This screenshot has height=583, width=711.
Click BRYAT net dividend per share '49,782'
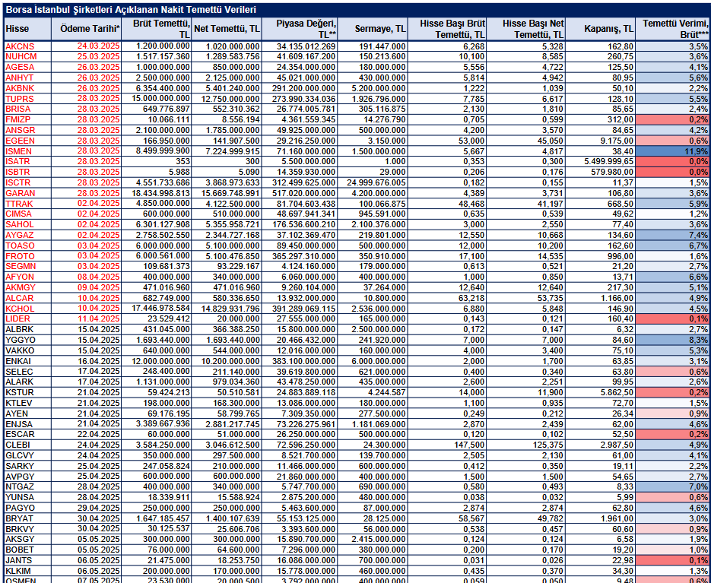551,518
